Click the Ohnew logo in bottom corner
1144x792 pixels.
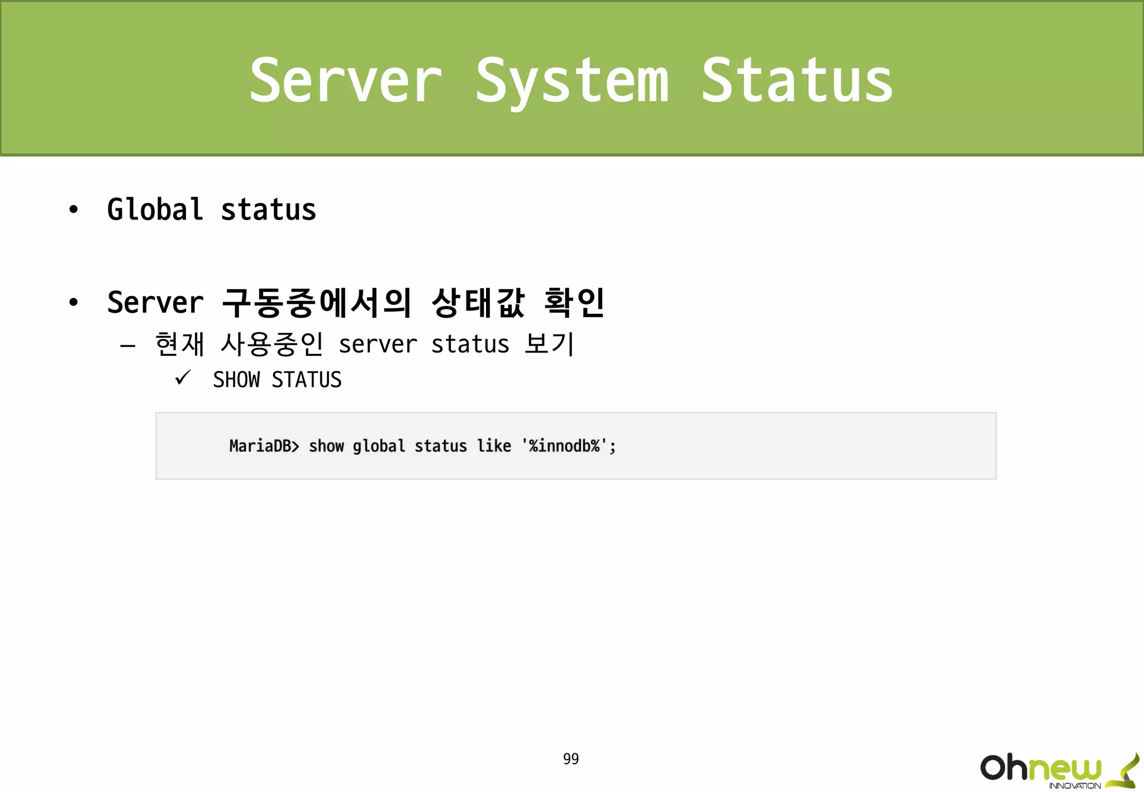(x=1041, y=767)
